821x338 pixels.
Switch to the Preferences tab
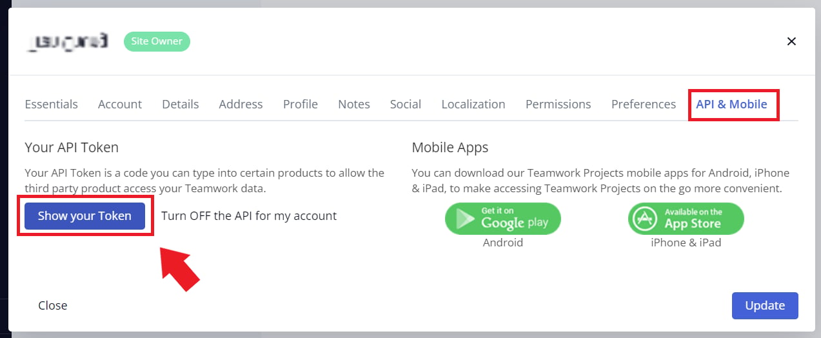click(644, 104)
